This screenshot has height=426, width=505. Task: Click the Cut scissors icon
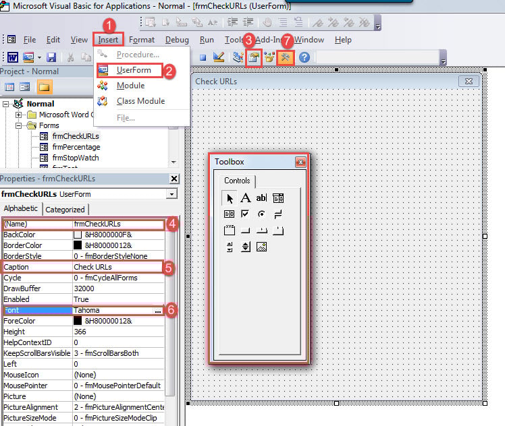click(70, 57)
